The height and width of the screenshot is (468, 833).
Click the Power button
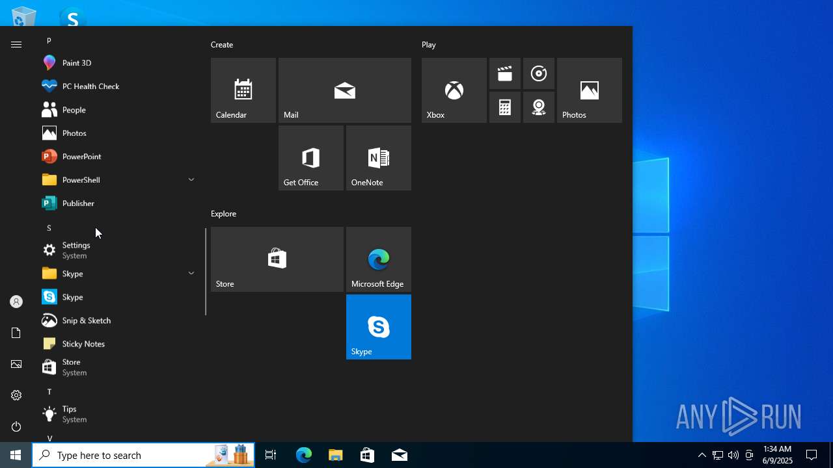tap(16, 426)
